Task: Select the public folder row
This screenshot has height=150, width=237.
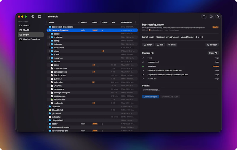Action: (x=92, y=55)
